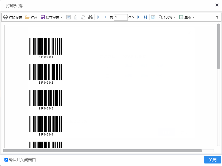This screenshot has width=222, height=166.
Task: Uncheck 确认并关闭窗口 checkbox
Action: [6, 160]
